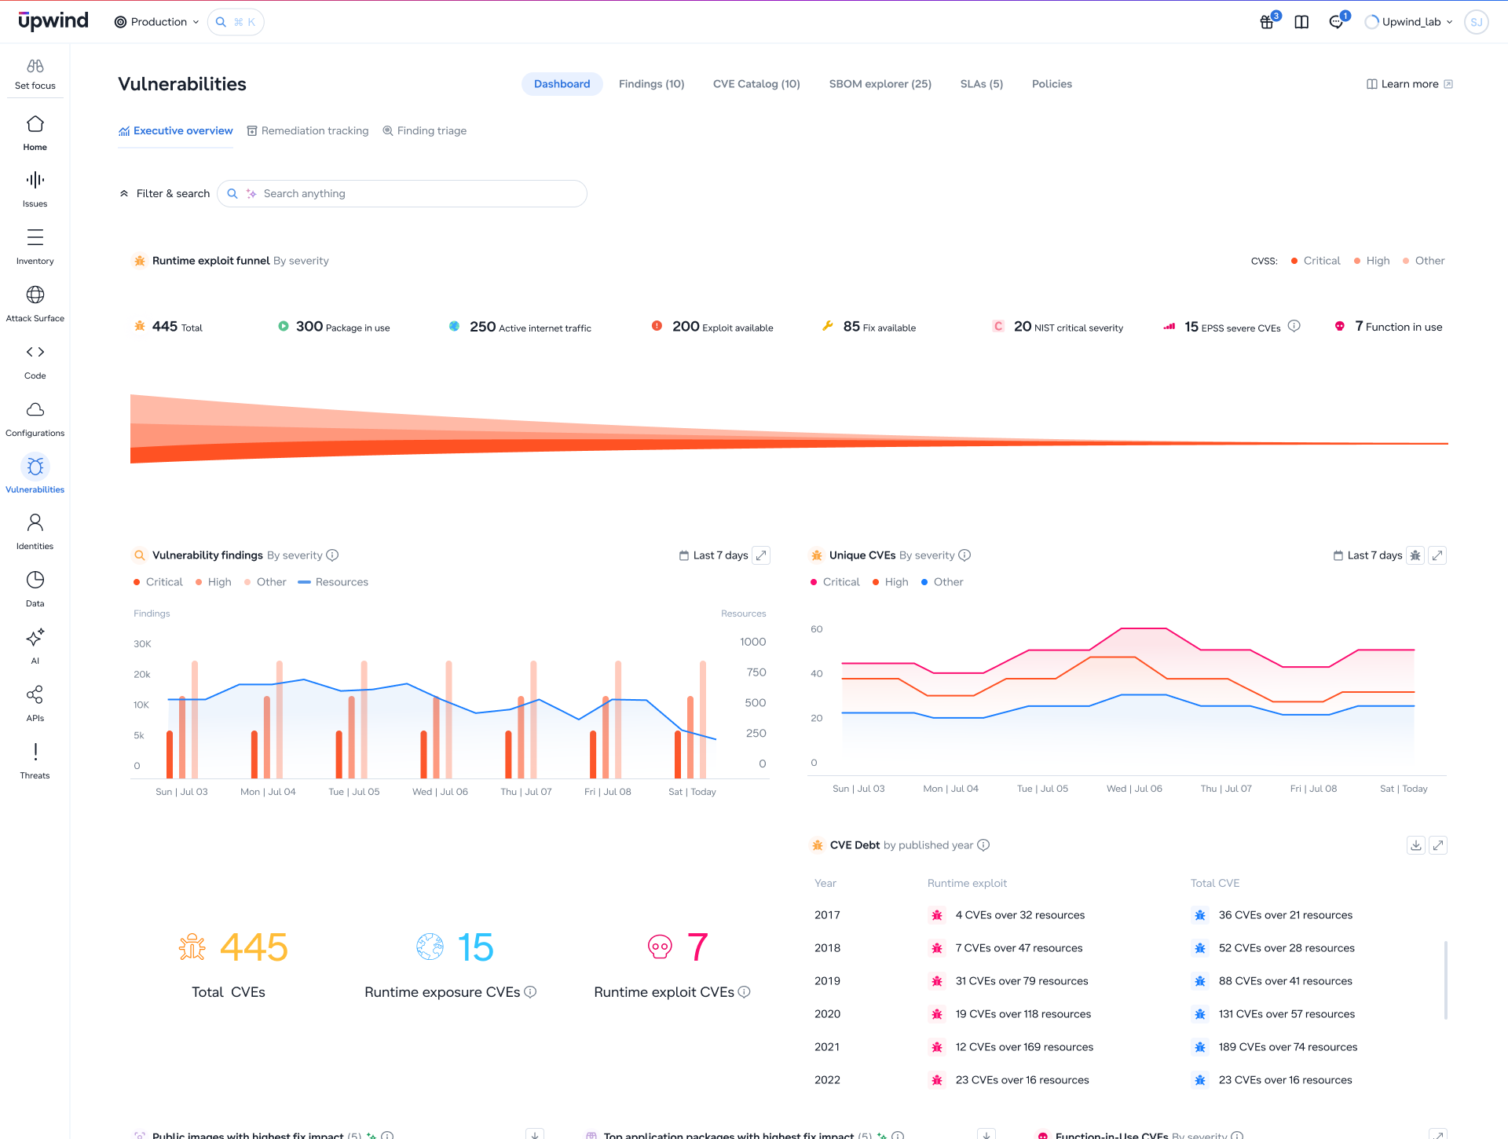Switch to the Findings (10) tab
Image resolution: width=1508 pixels, height=1139 pixels.
coord(652,84)
